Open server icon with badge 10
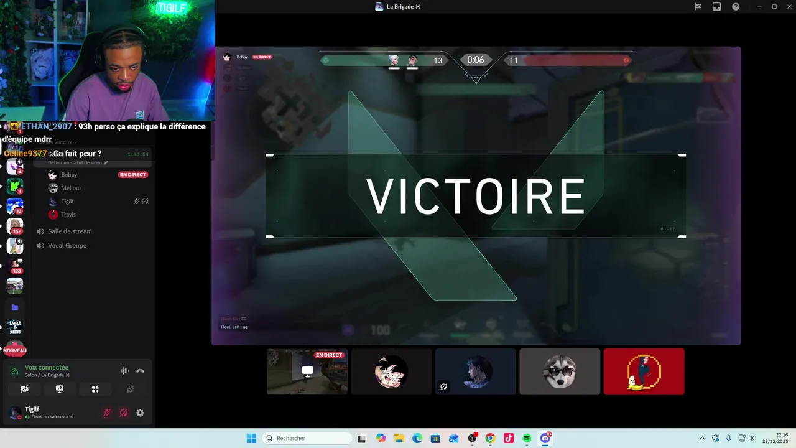This screenshot has height=448, width=796. [x=15, y=205]
